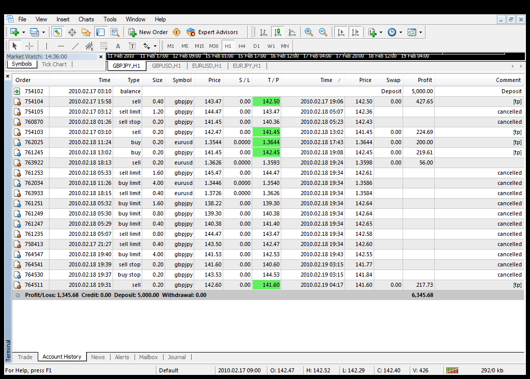
Task: Select the H4 timeframe
Action: 242,46
